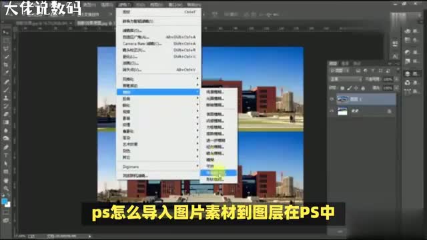The width and height of the screenshot is (427, 240).
Task: Toggle lock transparent pixels
Action: pyautogui.click(x=342, y=88)
